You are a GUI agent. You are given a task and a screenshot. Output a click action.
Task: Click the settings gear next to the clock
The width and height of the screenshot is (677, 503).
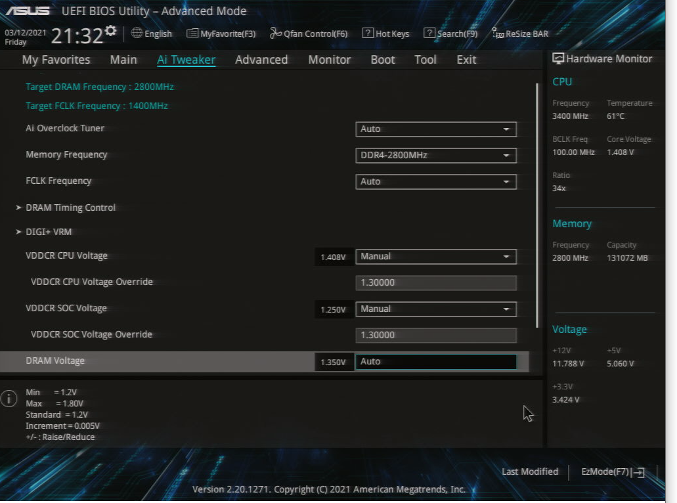(x=110, y=30)
